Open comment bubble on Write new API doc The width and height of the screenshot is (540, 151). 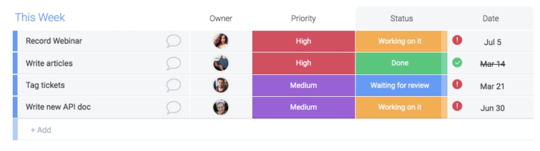click(x=174, y=108)
